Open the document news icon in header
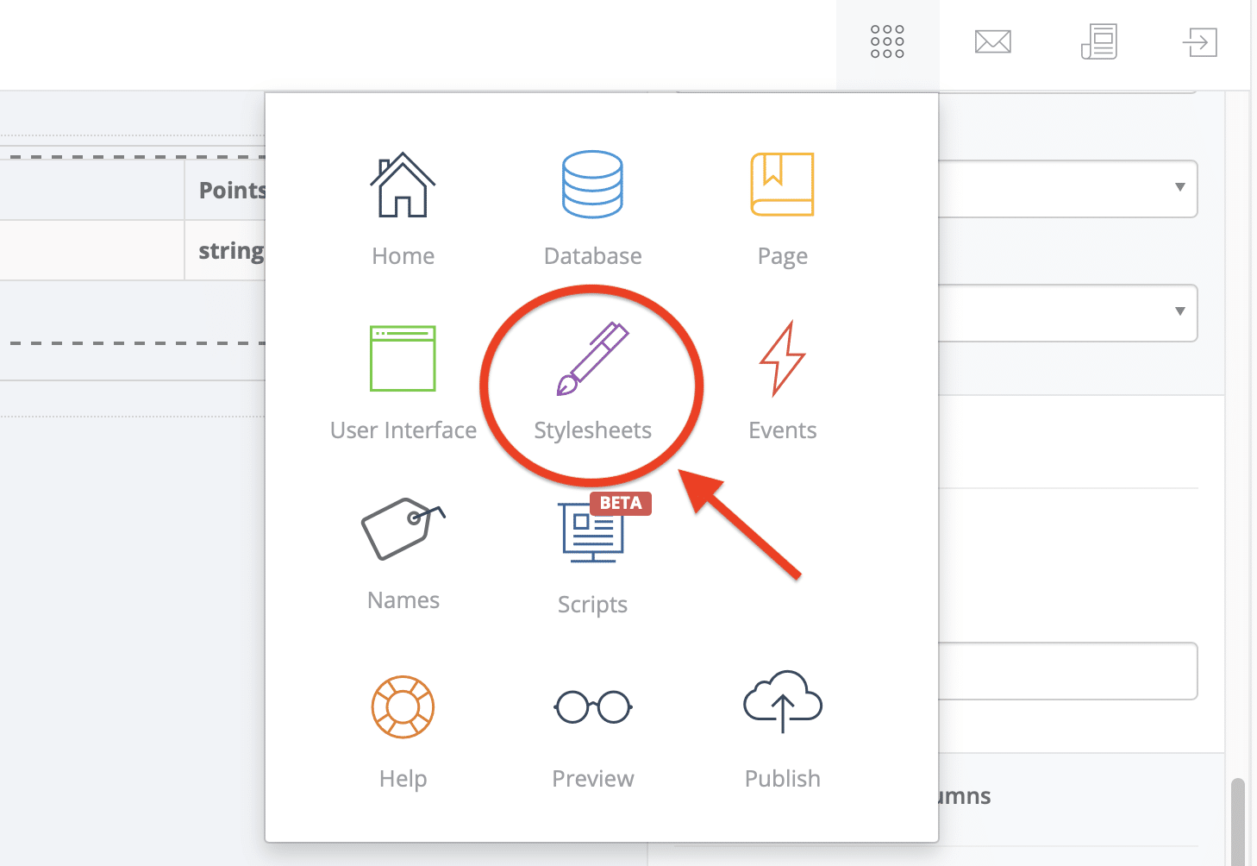Viewport: 1257px width, 866px height. (x=1098, y=42)
